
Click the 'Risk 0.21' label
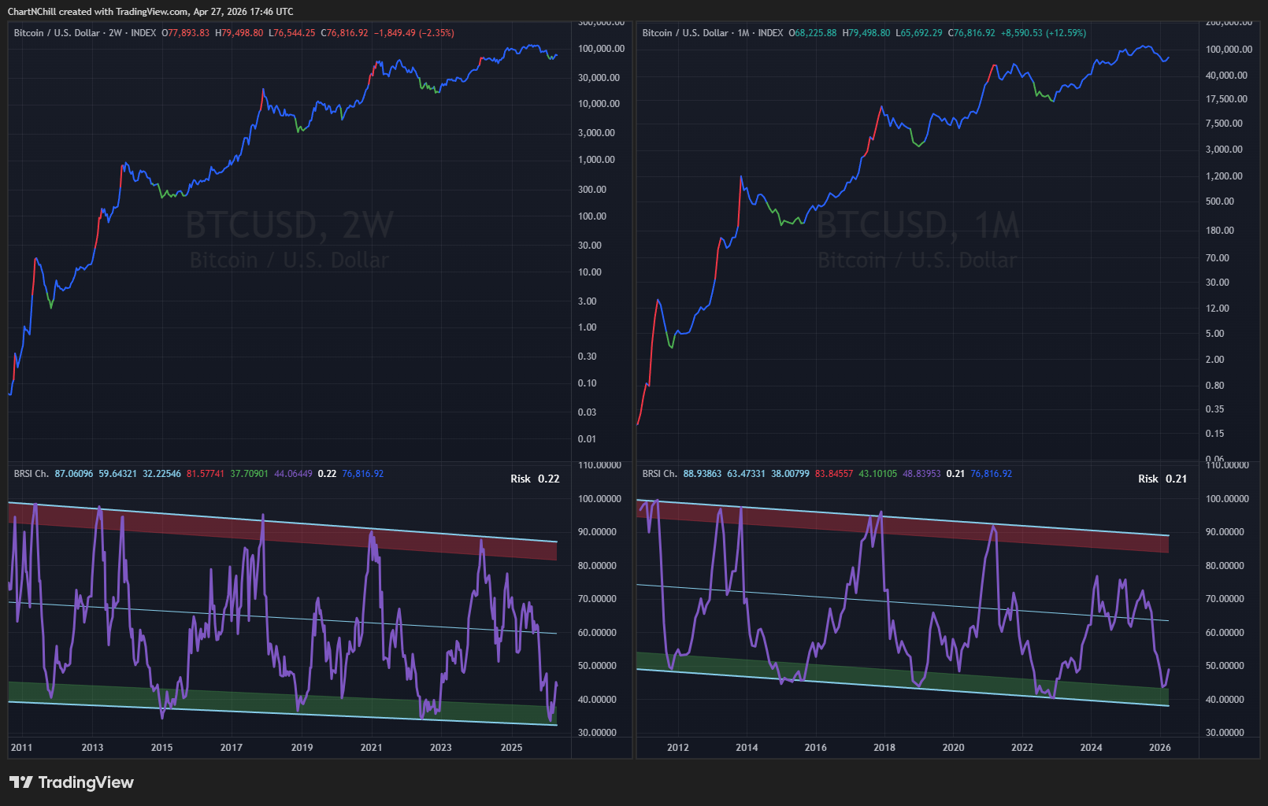(x=1162, y=479)
